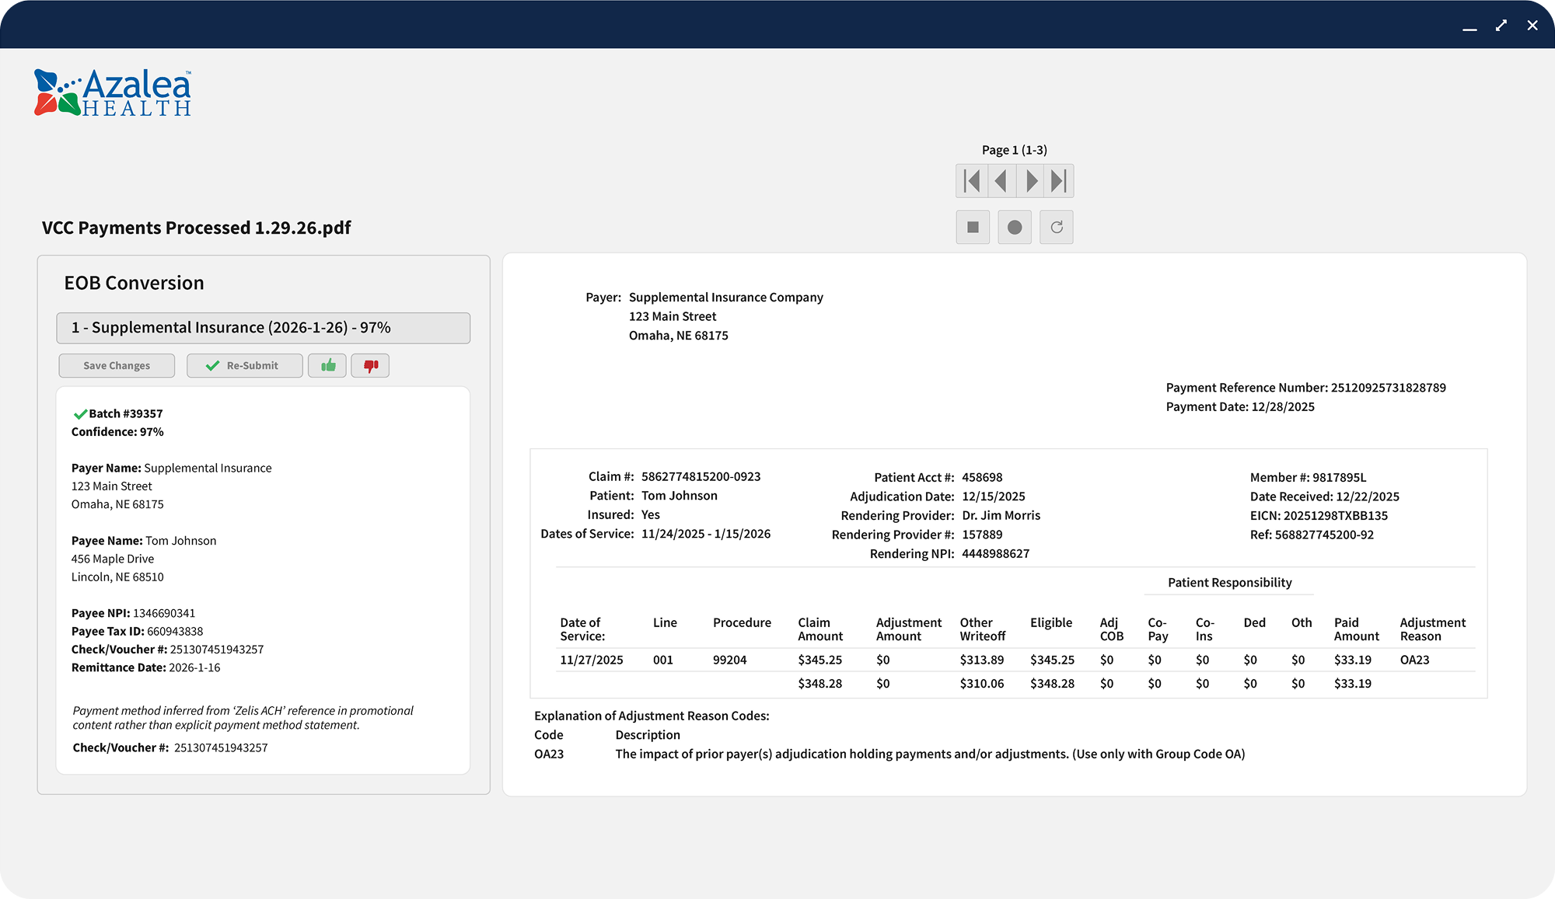Go to first page arrow
The height and width of the screenshot is (899, 1555).
(971, 181)
